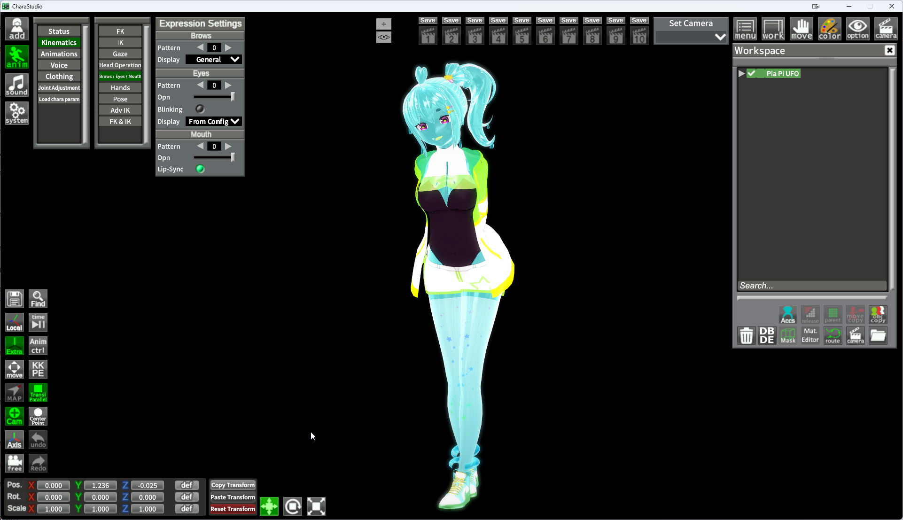The width and height of the screenshot is (903, 520).
Task: Select the Voice menu item
Action: tap(59, 65)
